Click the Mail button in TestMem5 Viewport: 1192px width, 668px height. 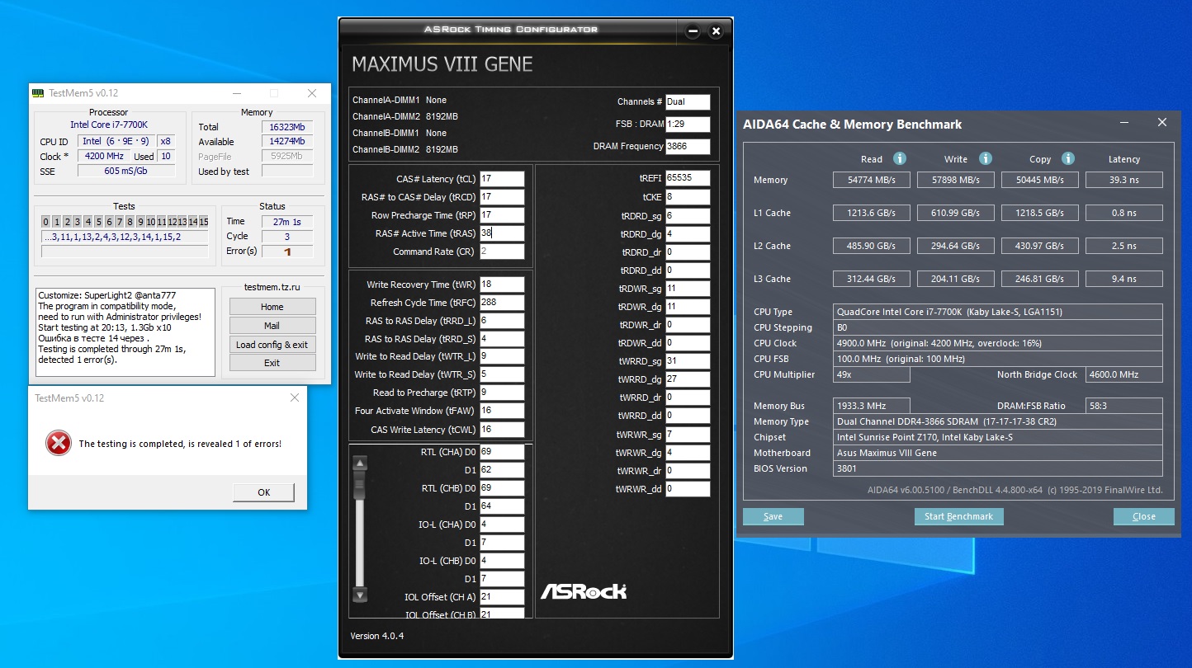point(272,326)
